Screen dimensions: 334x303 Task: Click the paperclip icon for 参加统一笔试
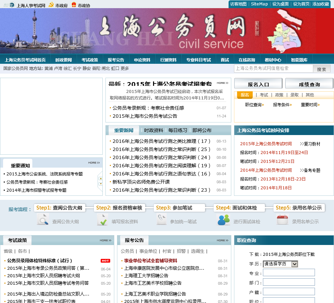162,219
